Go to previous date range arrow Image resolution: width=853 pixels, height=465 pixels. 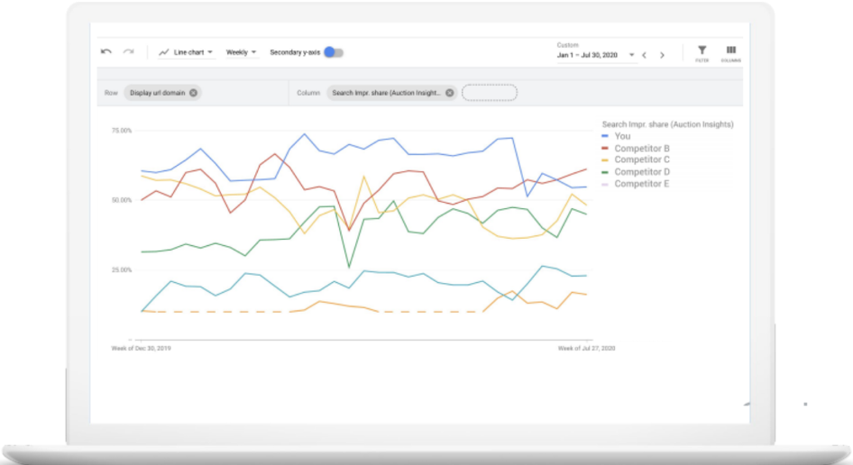click(x=645, y=55)
